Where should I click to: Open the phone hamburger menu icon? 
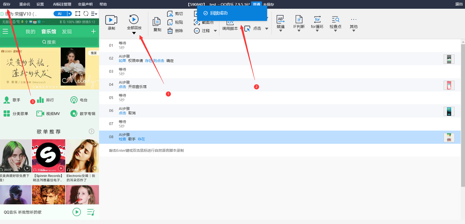coord(5,31)
